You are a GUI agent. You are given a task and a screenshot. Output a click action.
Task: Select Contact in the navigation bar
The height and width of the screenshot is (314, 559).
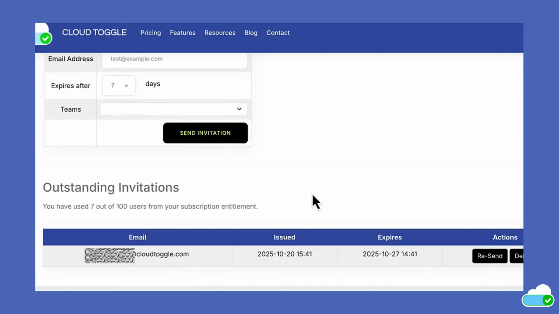coord(278,33)
